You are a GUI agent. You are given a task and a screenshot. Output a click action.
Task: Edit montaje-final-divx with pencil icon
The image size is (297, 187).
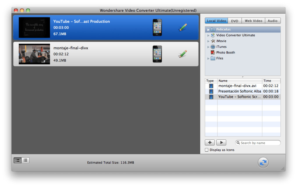(183, 54)
